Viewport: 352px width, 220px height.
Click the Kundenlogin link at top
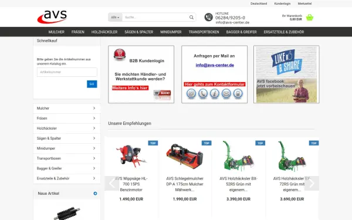pyautogui.click(x=282, y=4)
